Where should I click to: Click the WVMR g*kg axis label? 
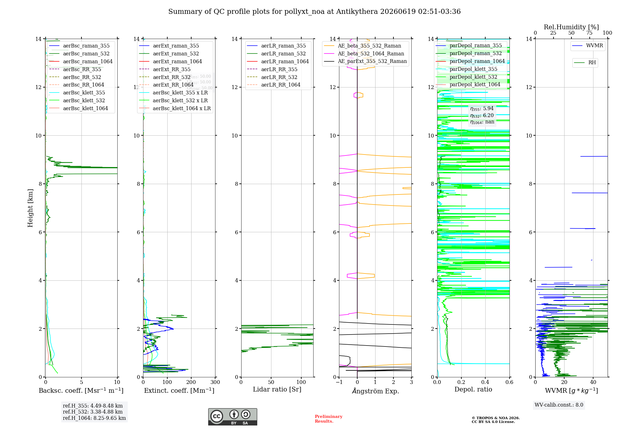pyautogui.click(x=571, y=391)
